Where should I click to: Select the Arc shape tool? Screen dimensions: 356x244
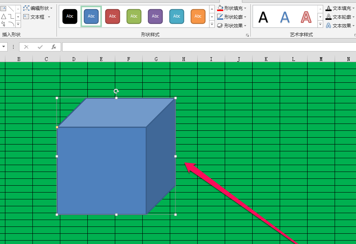click(11, 24)
